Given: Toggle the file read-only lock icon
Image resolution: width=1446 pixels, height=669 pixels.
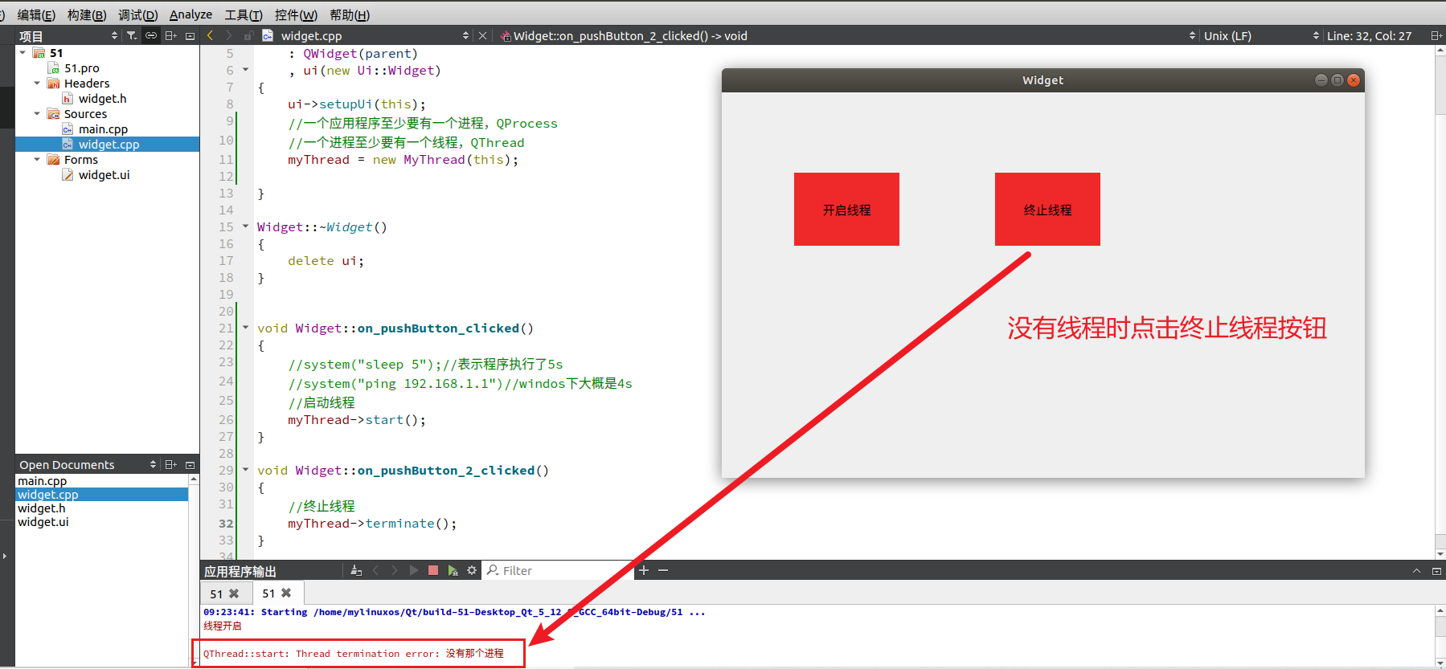Looking at the screenshot, I should coord(248,35).
